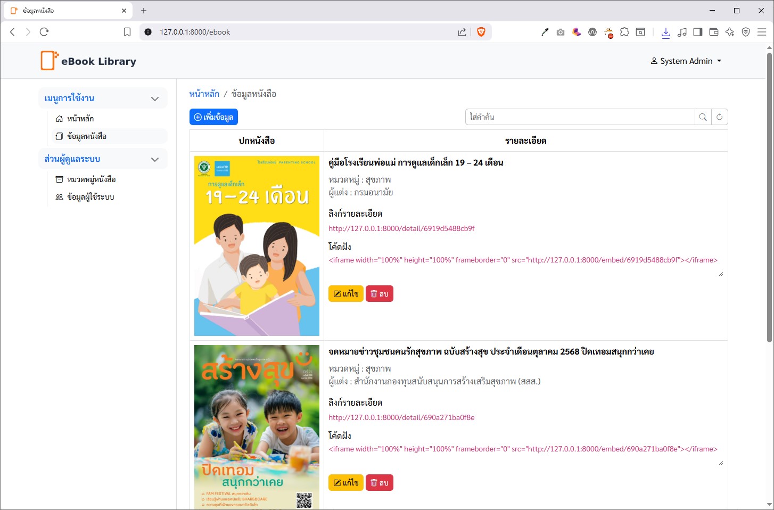
Task: Collapse the ส่วนผู้ดูแลระบบ section
Action: point(155,159)
